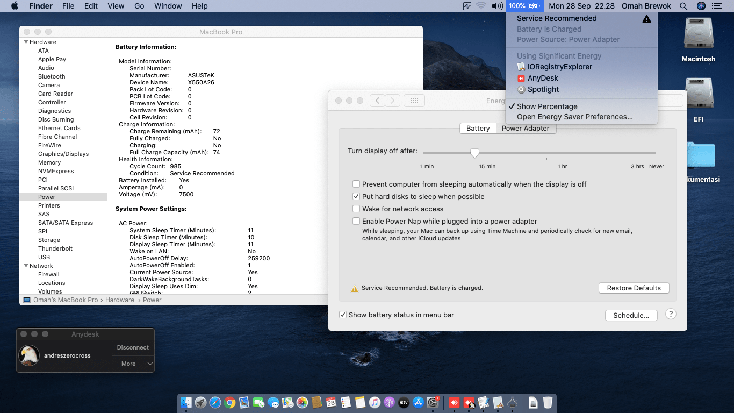Click andreszerocross avatar in Anydesk panel
734x413 pixels.
[x=29, y=355]
